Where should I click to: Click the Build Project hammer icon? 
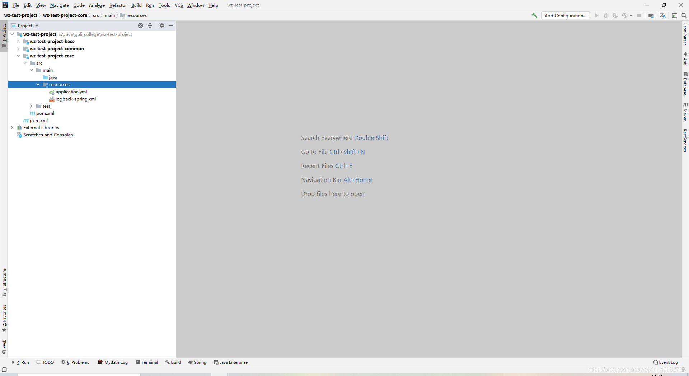534,15
